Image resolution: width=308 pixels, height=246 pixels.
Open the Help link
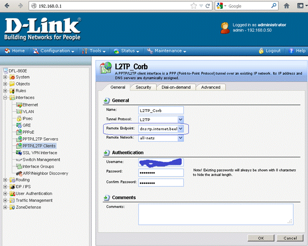(x=297, y=51)
